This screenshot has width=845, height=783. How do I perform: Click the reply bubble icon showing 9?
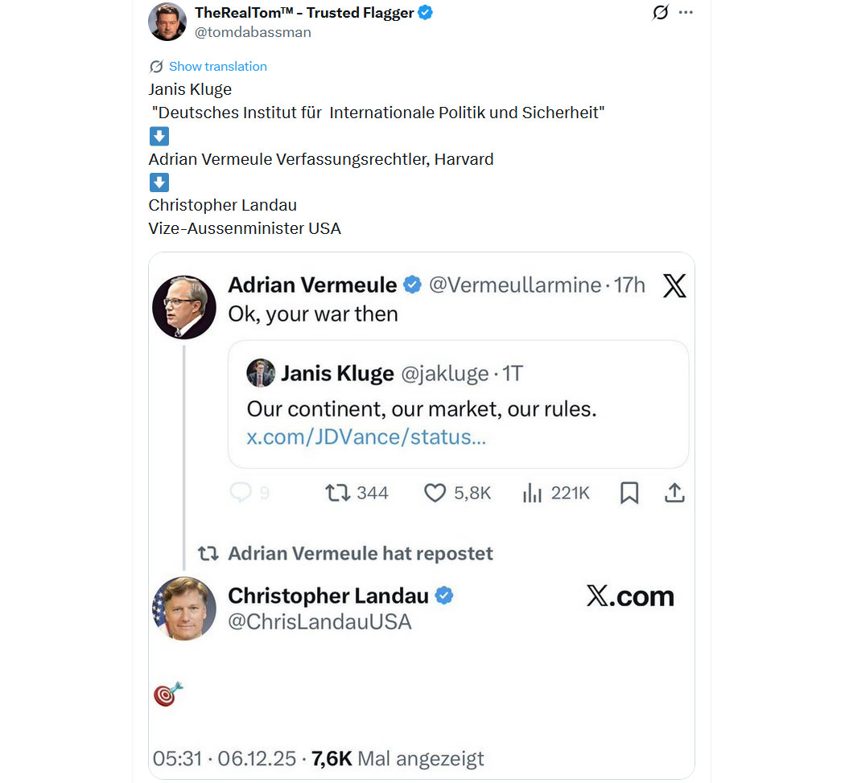pyautogui.click(x=241, y=492)
